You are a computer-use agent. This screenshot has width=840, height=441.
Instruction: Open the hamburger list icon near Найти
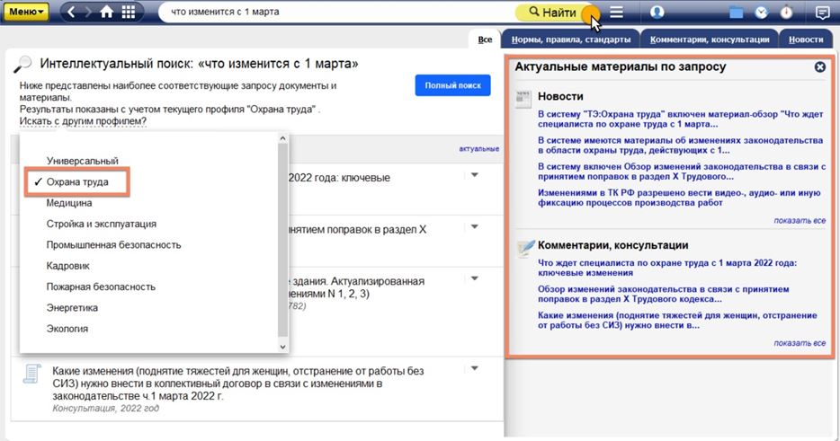pos(617,12)
